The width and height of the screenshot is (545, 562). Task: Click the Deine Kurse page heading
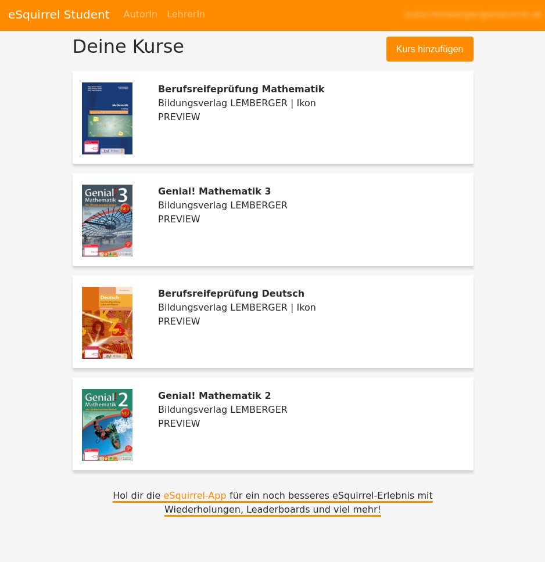pyautogui.click(x=128, y=46)
